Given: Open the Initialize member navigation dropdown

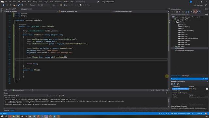Looking at the screenshot, I should coord(140,11).
